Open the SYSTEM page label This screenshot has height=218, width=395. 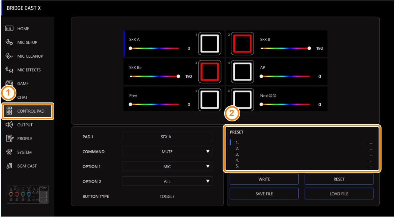pyautogui.click(x=24, y=152)
